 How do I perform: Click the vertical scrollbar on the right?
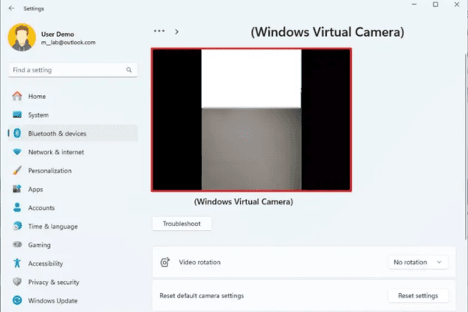coord(466,147)
